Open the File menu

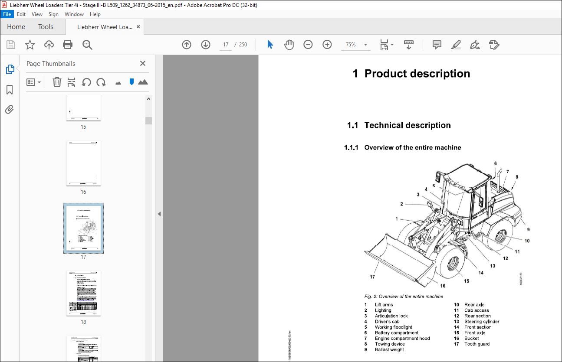pos(7,14)
